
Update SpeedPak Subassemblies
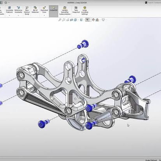pyautogui.click(x=65, y=10)
